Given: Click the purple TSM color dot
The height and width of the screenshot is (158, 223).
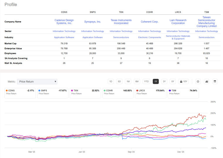Looking at the screenshot, I should click(x=170, y=91).
